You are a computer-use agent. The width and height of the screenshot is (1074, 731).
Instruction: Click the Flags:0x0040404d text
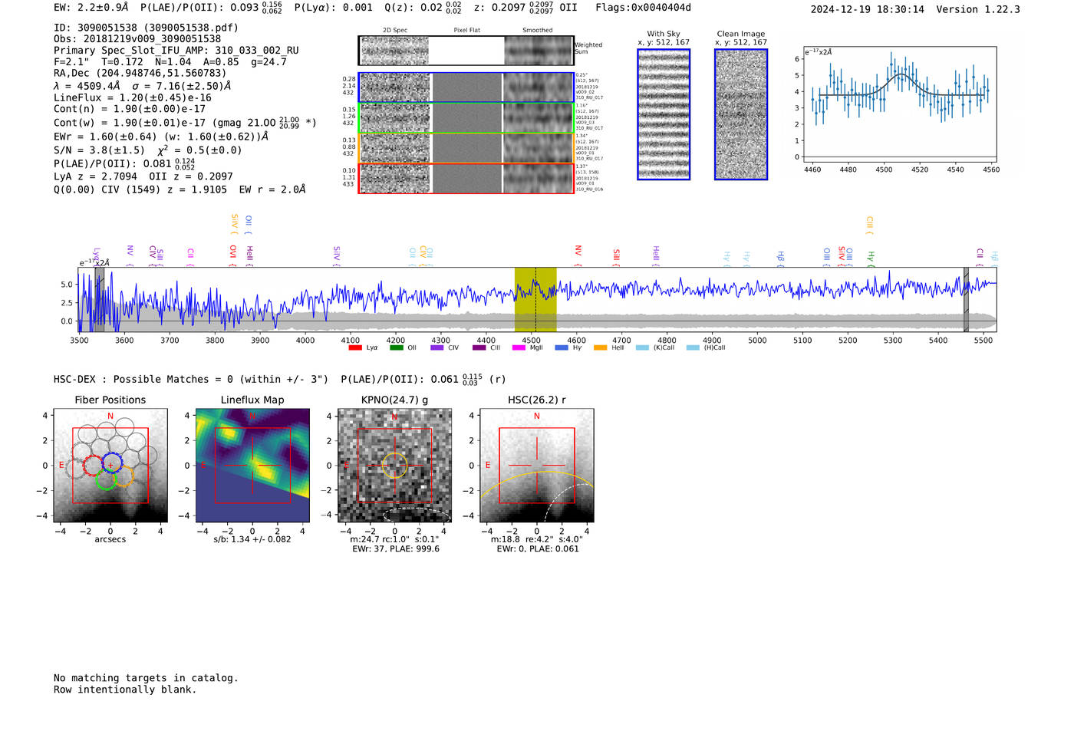coord(643,8)
